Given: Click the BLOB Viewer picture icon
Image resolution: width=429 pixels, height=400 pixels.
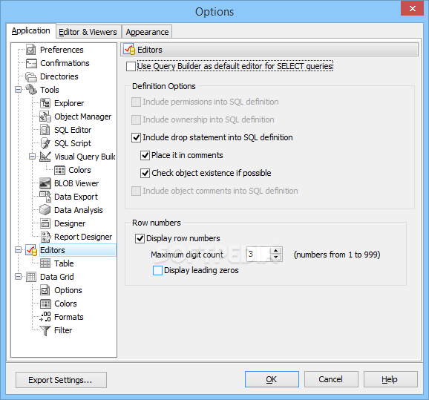Looking at the screenshot, I should click(x=45, y=183).
